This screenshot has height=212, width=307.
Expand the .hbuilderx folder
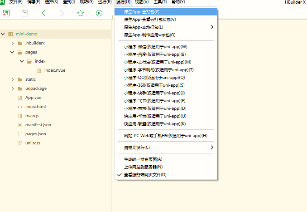[13, 43]
